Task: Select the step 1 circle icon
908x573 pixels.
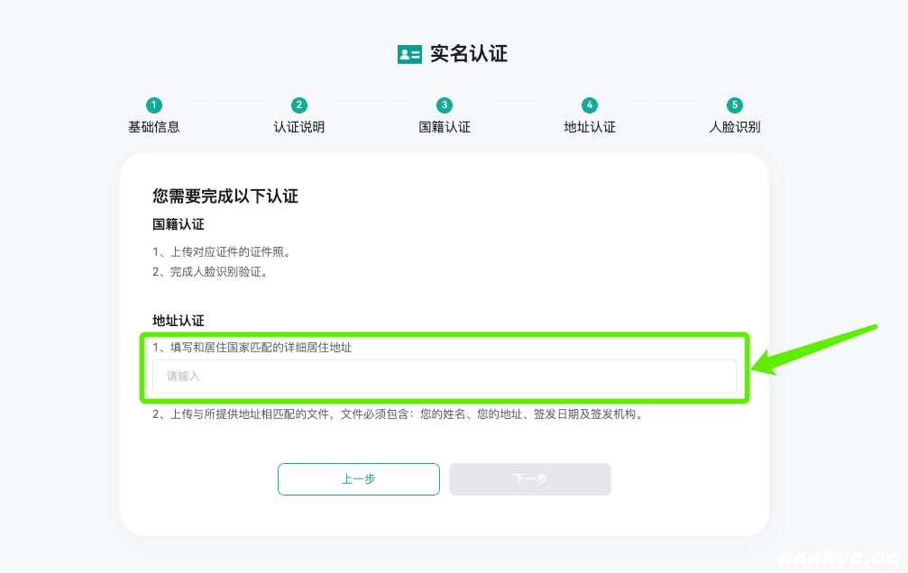Action: pyautogui.click(x=154, y=105)
